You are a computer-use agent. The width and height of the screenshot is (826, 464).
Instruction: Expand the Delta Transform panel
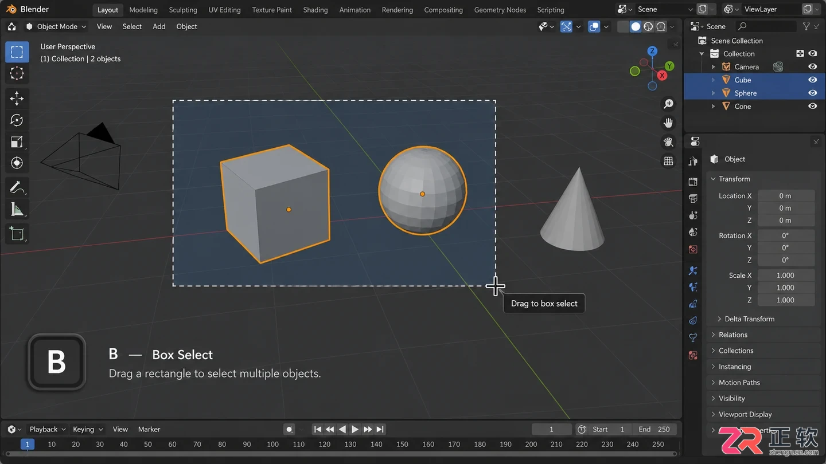(719, 319)
